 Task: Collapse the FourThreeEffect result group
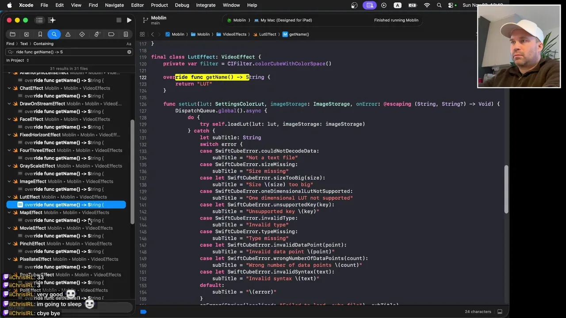click(9, 150)
